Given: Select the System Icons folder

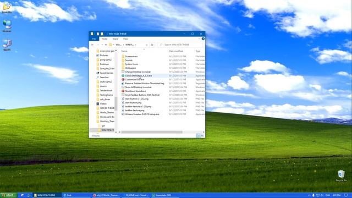Looking at the screenshot, I should pyautogui.click(x=131, y=64).
